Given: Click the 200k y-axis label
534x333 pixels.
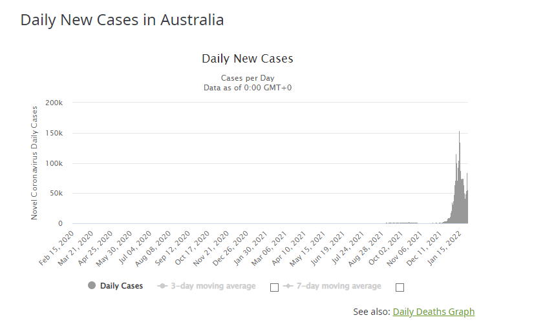Looking at the screenshot, I should [x=54, y=103].
